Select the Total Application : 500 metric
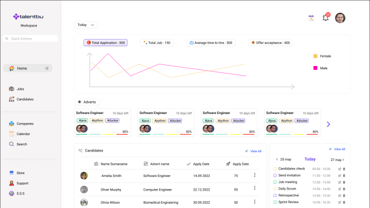The image size is (370, 208). 106,43
